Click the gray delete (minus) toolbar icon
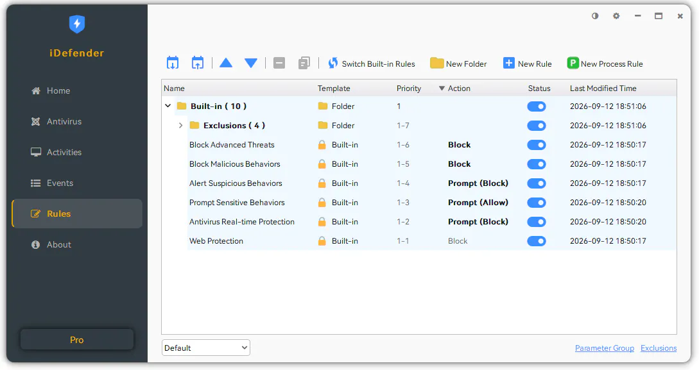 [x=279, y=63]
